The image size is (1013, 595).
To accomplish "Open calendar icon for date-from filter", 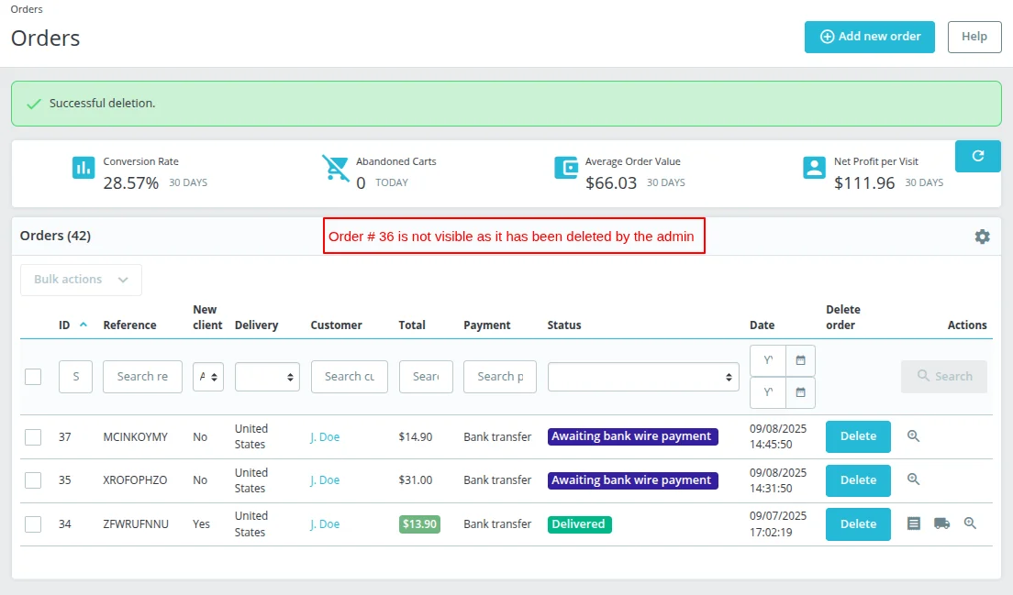I will tap(800, 360).
